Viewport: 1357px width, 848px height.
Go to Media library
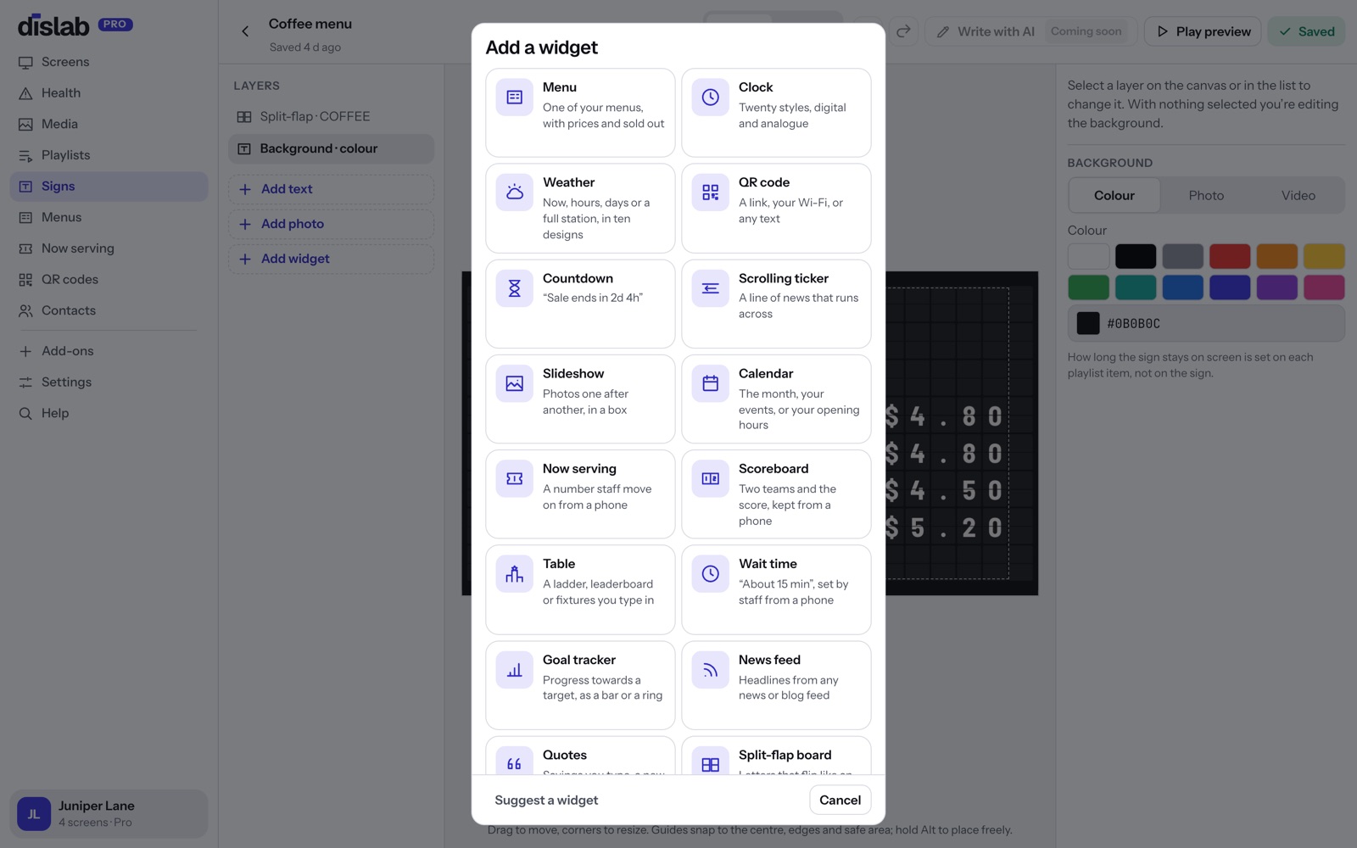(109, 124)
